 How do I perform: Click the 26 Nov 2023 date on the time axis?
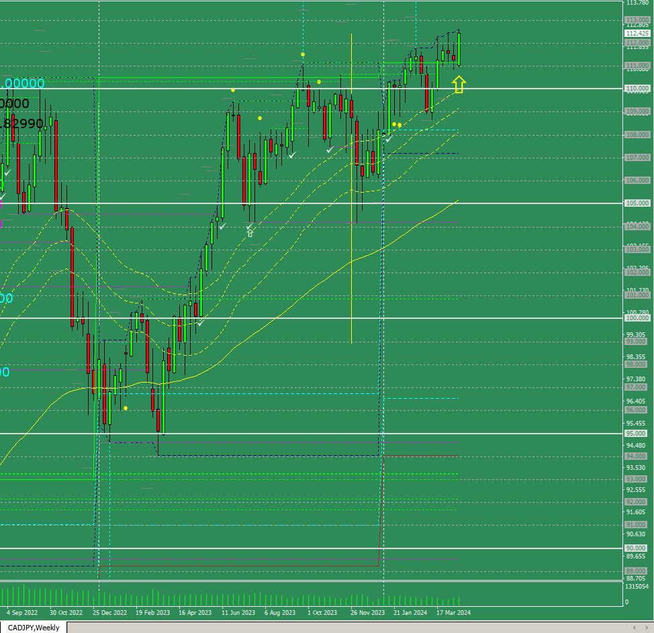tap(367, 613)
